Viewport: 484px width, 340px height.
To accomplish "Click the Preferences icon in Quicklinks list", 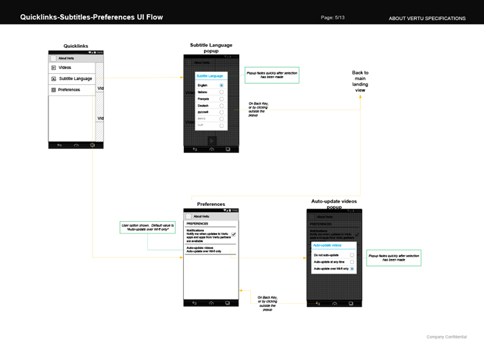I will 53,90.
